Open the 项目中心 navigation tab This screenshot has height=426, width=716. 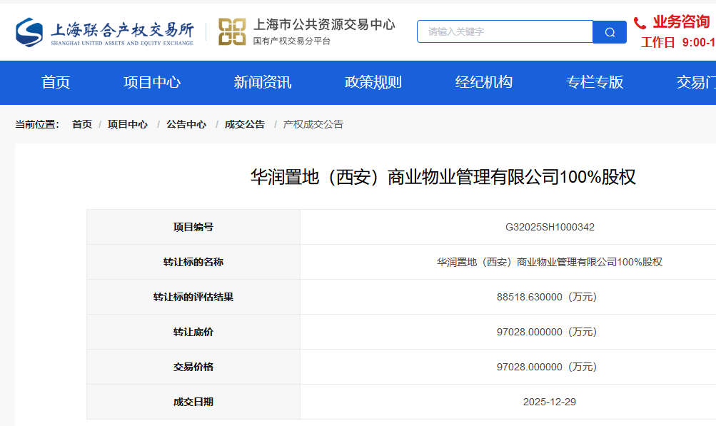pos(152,83)
